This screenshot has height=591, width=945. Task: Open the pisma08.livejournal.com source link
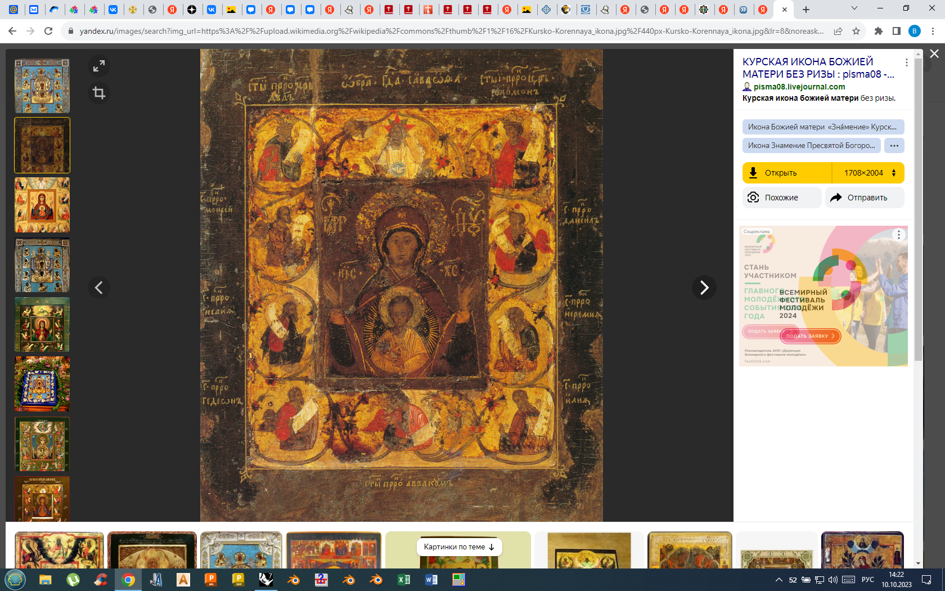pyautogui.click(x=799, y=87)
